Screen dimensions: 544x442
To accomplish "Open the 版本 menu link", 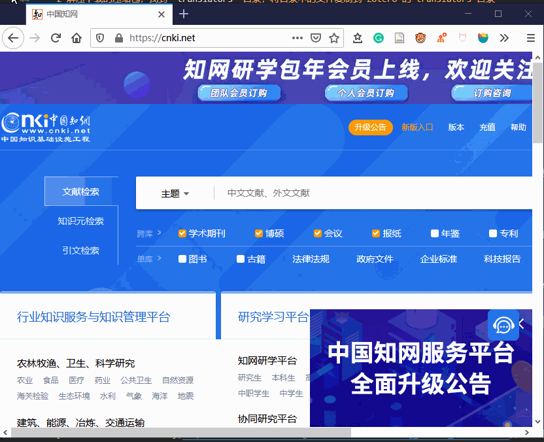I will (456, 127).
